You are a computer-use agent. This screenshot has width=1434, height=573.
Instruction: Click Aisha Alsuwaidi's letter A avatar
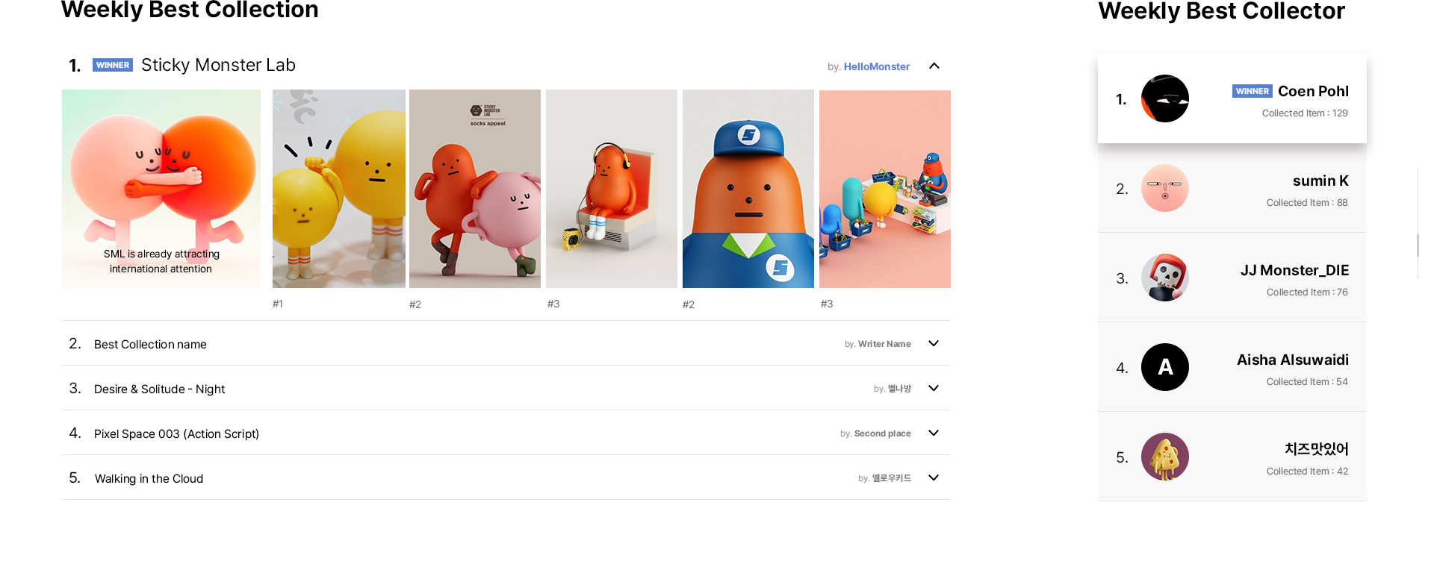click(1164, 367)
